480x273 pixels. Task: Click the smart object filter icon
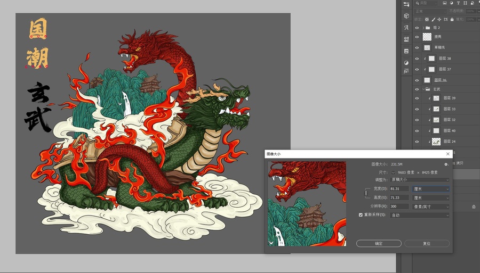(473, 3)
